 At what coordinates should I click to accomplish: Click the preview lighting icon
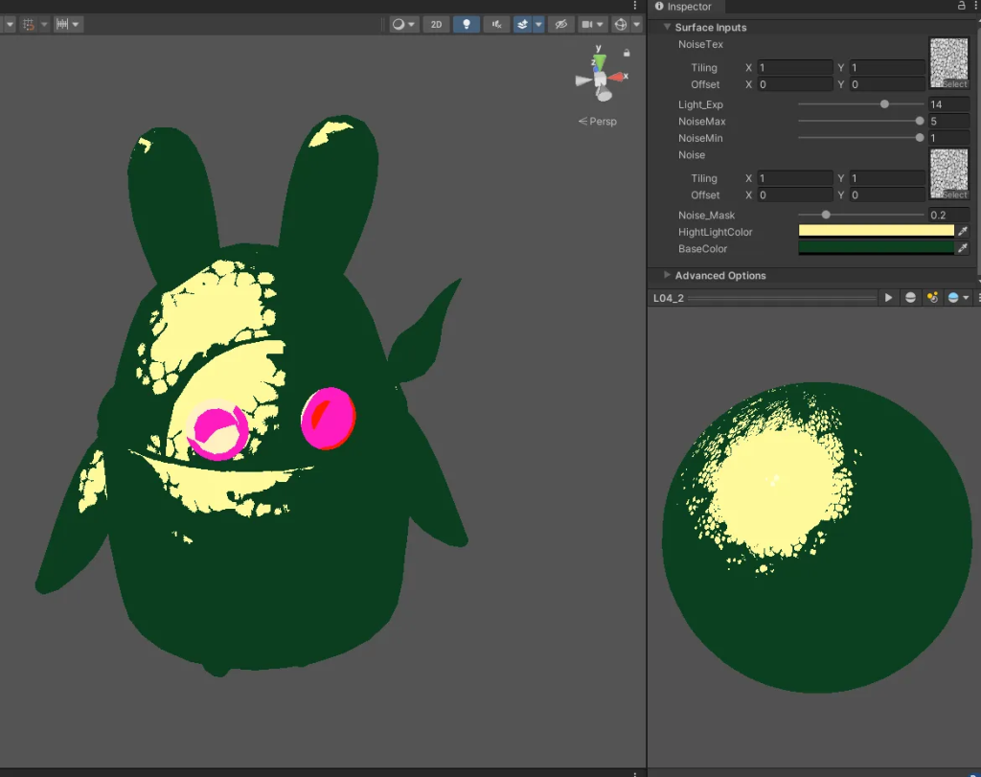pos(932,298)
